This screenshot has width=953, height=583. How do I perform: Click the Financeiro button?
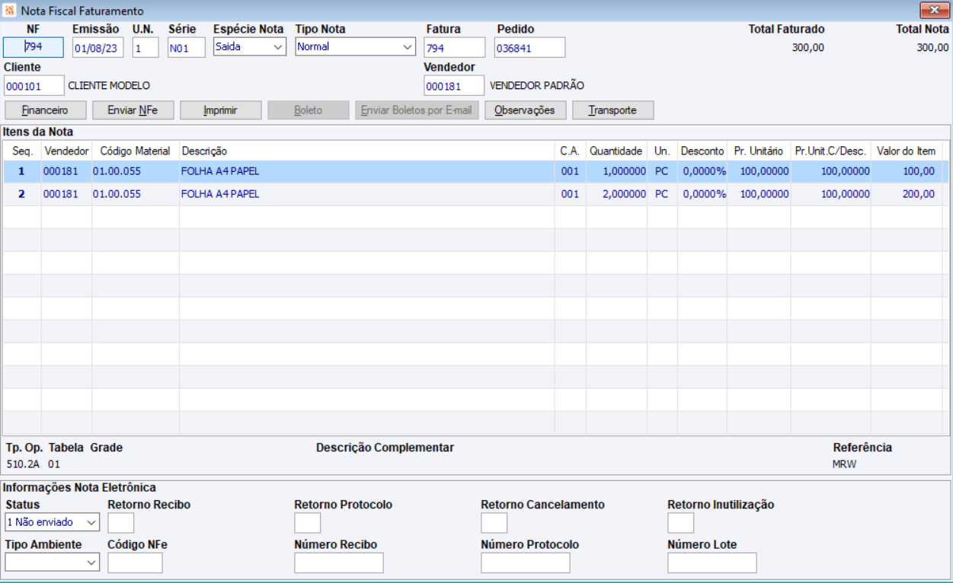click(45, 110)
